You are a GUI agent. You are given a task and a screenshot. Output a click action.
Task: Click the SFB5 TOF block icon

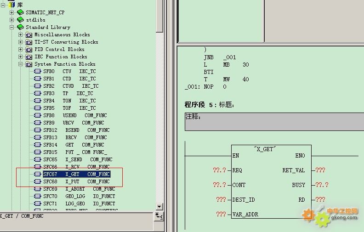(x=38, y=108)
